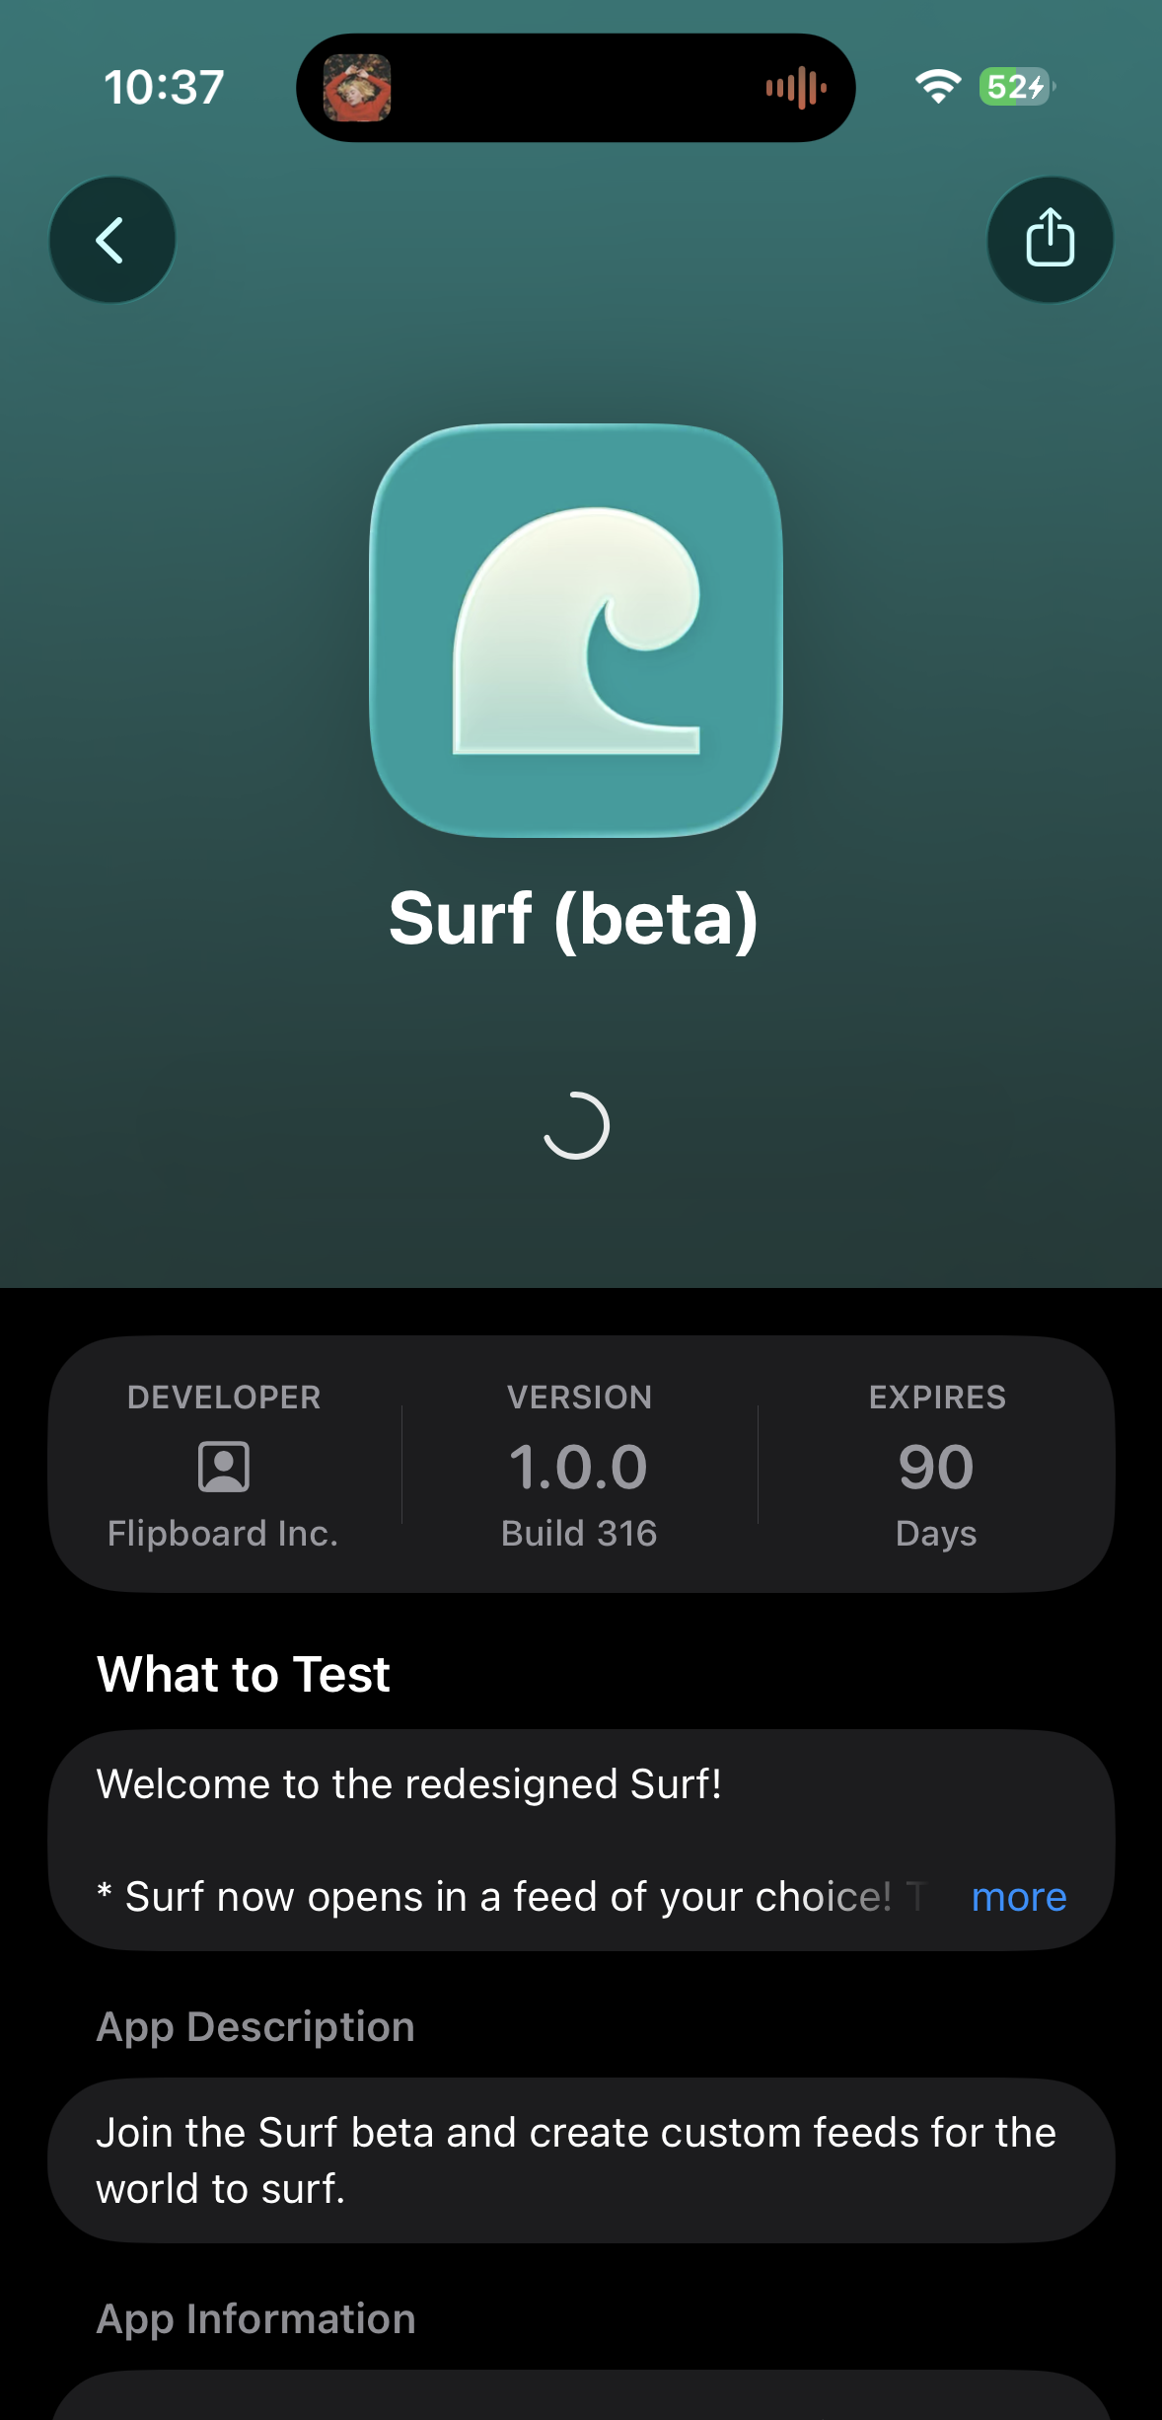
Task: Tap the Build 316 label
Action: [579, 1533]
